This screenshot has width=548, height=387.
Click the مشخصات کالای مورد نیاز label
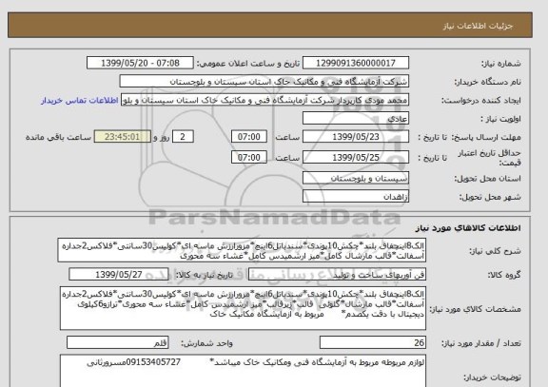(475, 309)
